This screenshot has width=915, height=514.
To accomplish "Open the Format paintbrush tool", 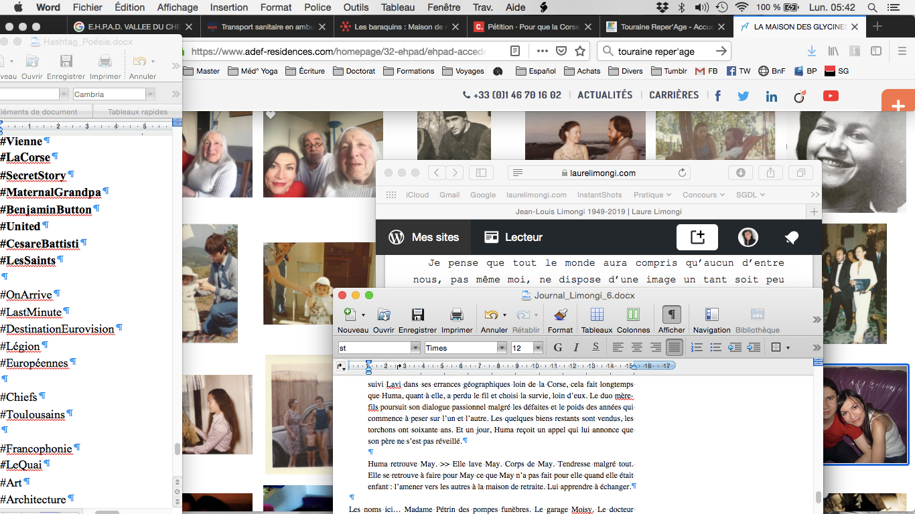I will coord(560,315).
